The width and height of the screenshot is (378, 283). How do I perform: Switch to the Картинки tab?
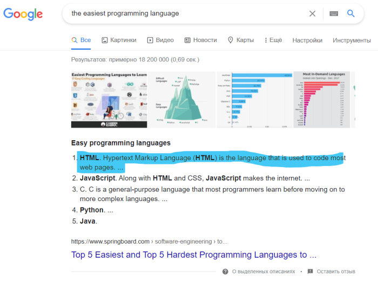click(x=119, y=40)
